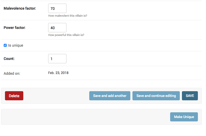The height and width of the screenshot is (136, 206).
Task: Click the 'Count:' field label
Action: [x=9, y=59]
